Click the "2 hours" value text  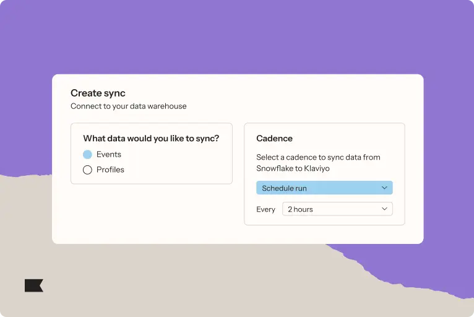(x=300, y=209)
